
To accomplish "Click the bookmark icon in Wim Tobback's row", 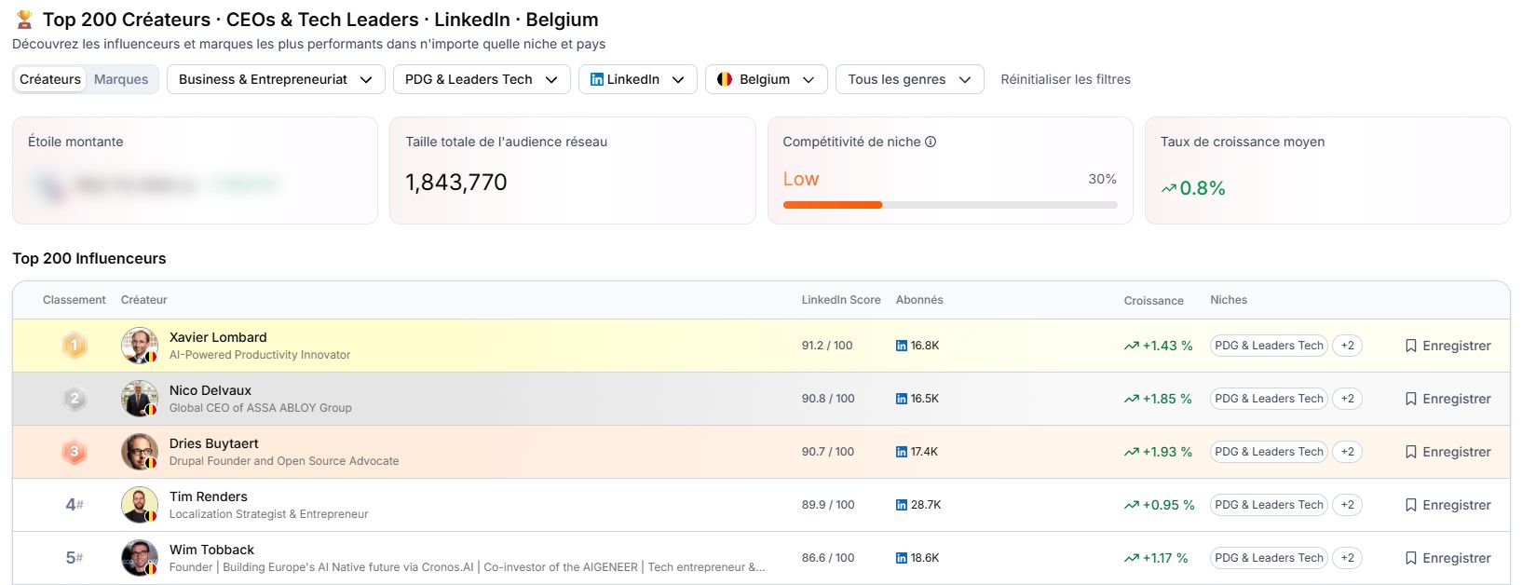I will click(x=1411, y=558).
